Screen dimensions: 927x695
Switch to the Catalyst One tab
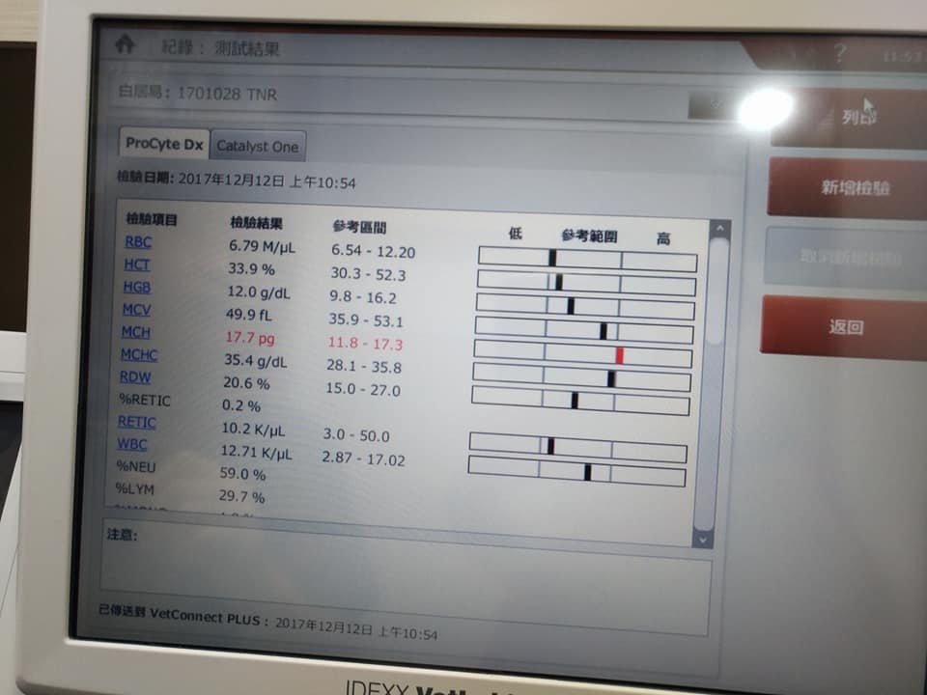point(258,147)
